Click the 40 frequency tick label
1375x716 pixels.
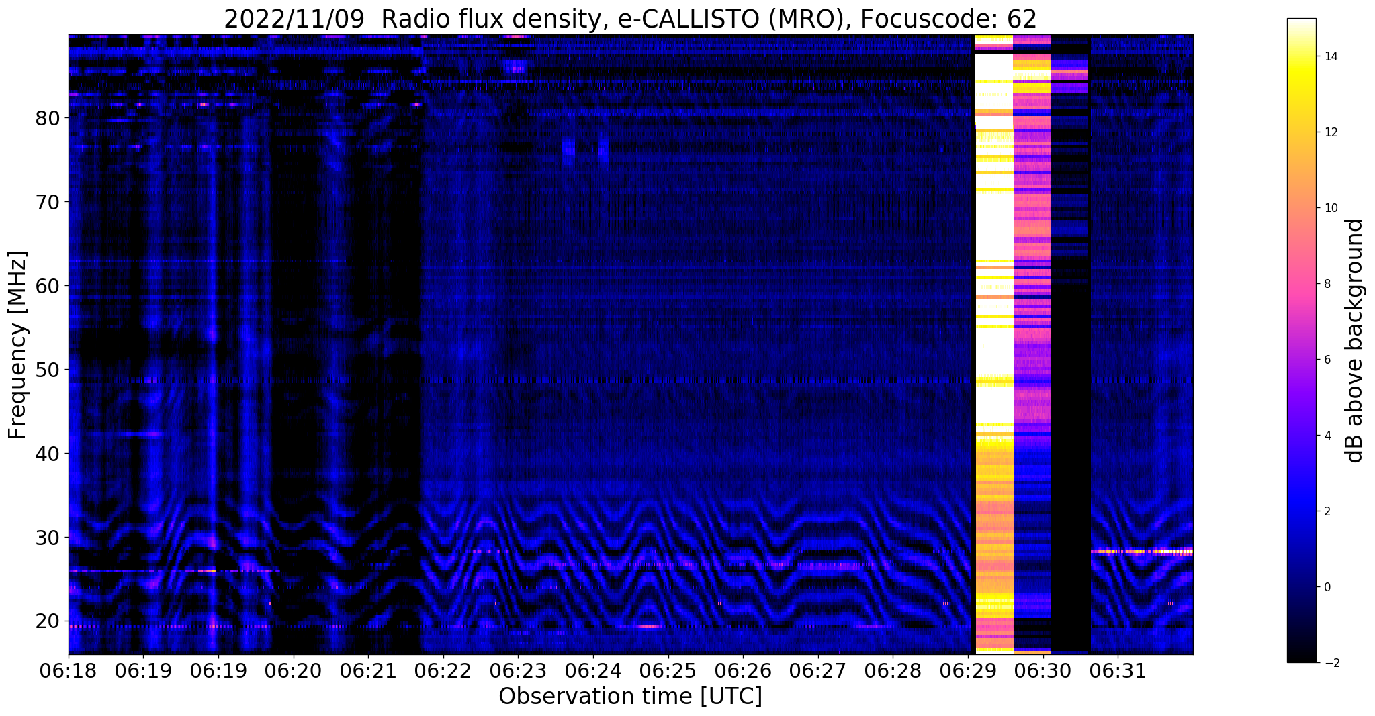[49, 454]
